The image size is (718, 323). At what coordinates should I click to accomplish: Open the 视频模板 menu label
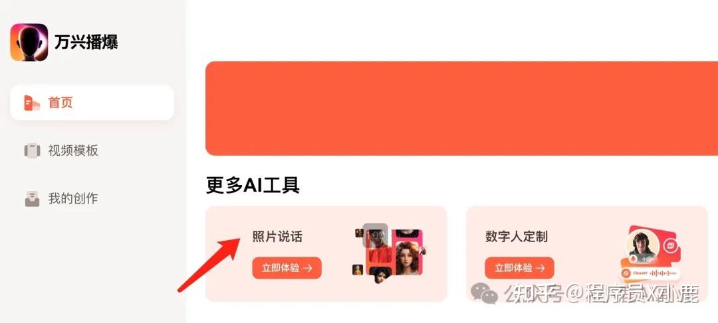point(73,151)
